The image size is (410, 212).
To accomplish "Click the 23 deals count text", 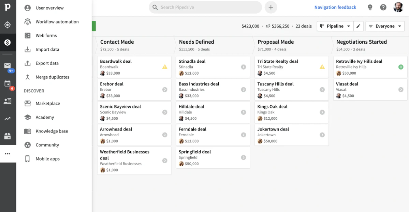I will (x=304, y=26).
